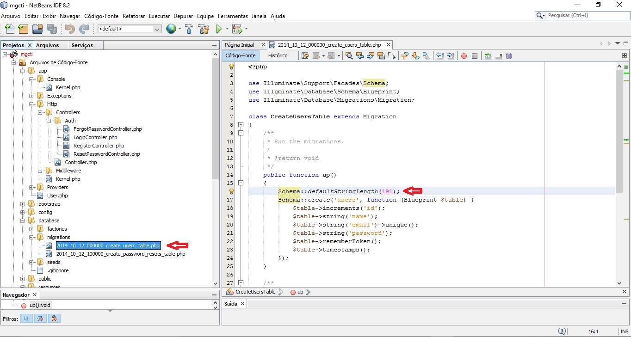Click the Redo arrow icon
Image resolution: width=631 pixels, height=337 pixels.
84,29
